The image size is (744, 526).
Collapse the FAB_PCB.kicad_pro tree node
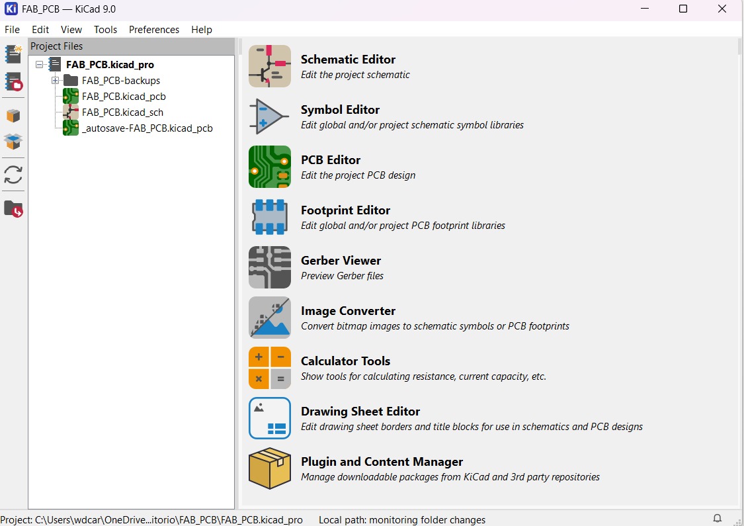pos(40,65)
